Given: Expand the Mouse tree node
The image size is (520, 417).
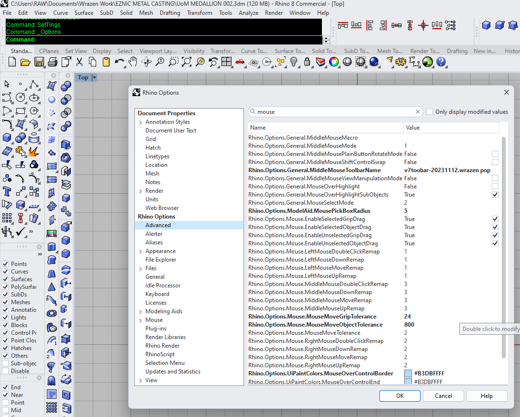Looking at the screenshot, I should (x=141, y=320).
